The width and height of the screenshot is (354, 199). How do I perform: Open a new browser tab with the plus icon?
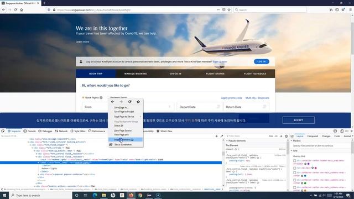(44, 3)
